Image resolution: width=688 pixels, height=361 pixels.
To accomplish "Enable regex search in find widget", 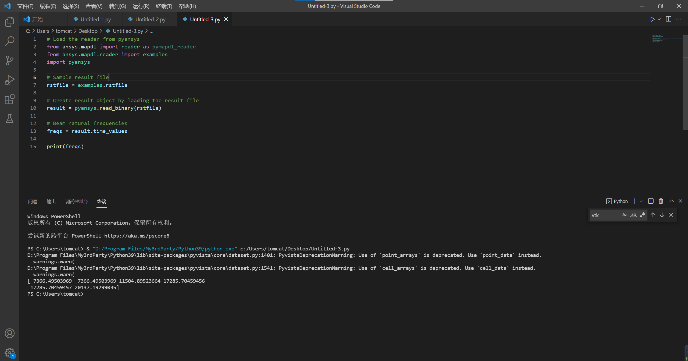I will (x=642, y=215).
